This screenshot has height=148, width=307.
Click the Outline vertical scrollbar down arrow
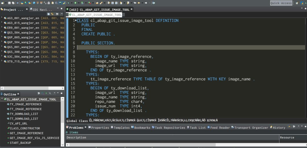click(63, 145)
